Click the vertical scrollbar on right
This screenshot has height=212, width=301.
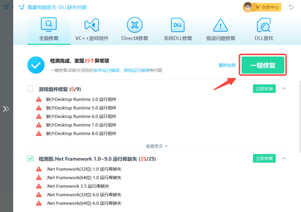pyautogui.click(x=300, y=117)
